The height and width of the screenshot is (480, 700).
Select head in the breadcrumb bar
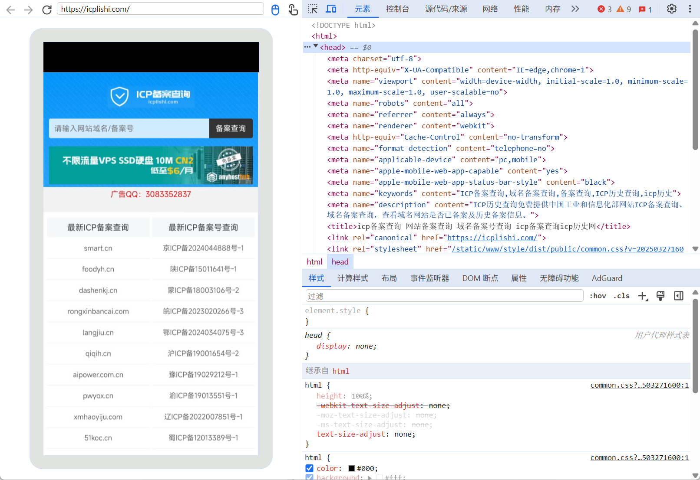(x=340, y=262)
